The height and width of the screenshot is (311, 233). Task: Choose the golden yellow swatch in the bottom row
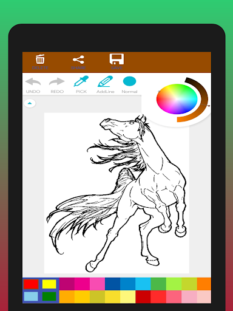pos(82,297)
